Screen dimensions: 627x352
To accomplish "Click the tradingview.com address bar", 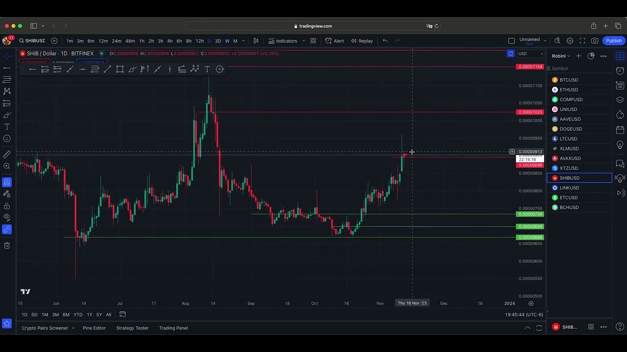I will click(x=313, y=26).
